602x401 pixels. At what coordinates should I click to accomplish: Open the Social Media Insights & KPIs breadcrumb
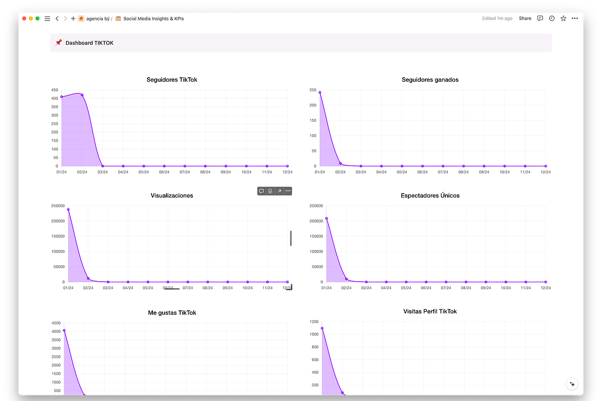[154, 19]
